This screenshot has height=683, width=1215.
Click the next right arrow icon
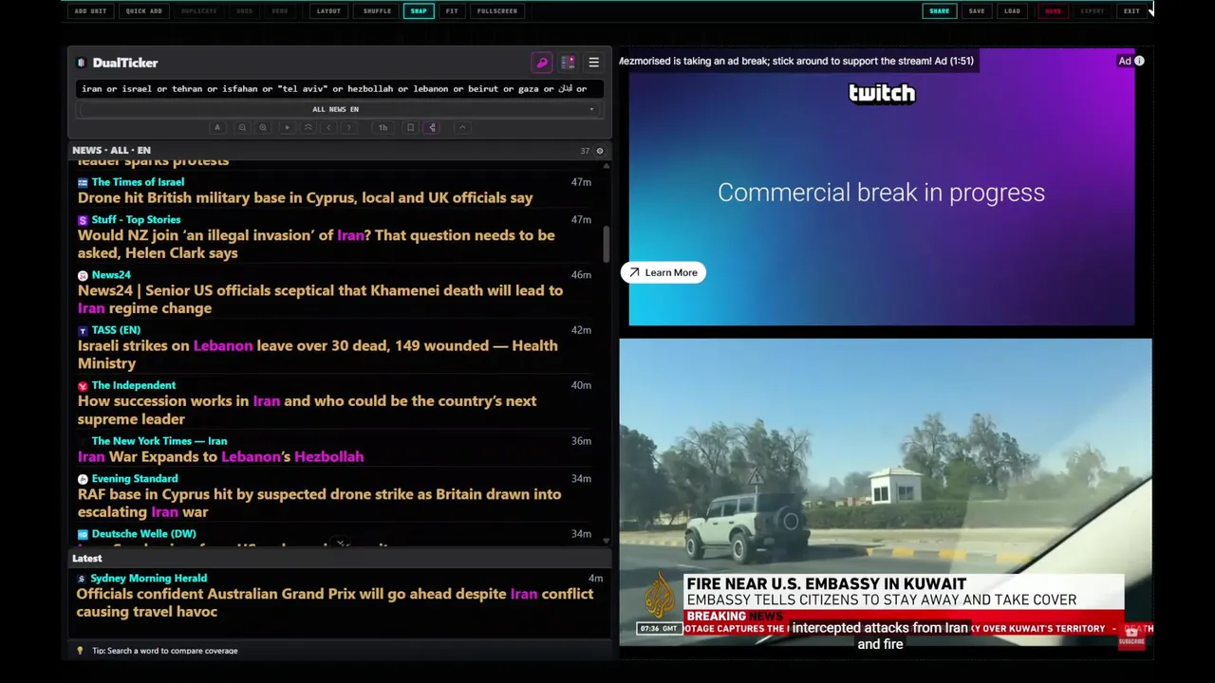pyautogui.click(x=349, y=127)
